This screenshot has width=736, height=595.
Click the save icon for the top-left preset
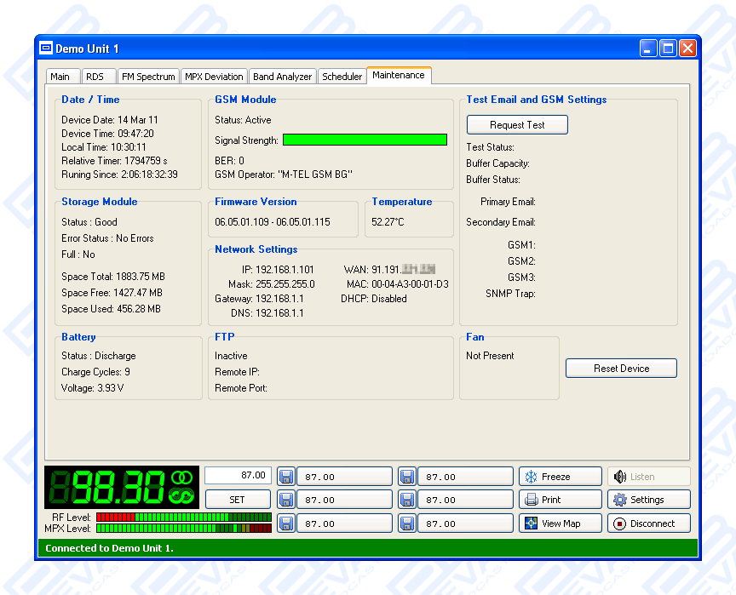286,477
